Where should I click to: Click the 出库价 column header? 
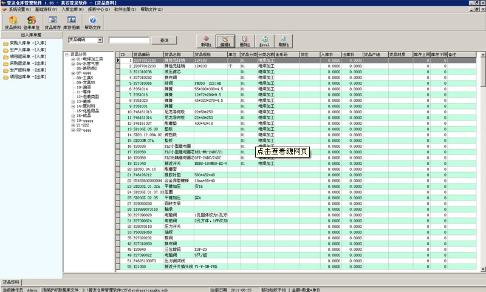click(x=352, y=55)
